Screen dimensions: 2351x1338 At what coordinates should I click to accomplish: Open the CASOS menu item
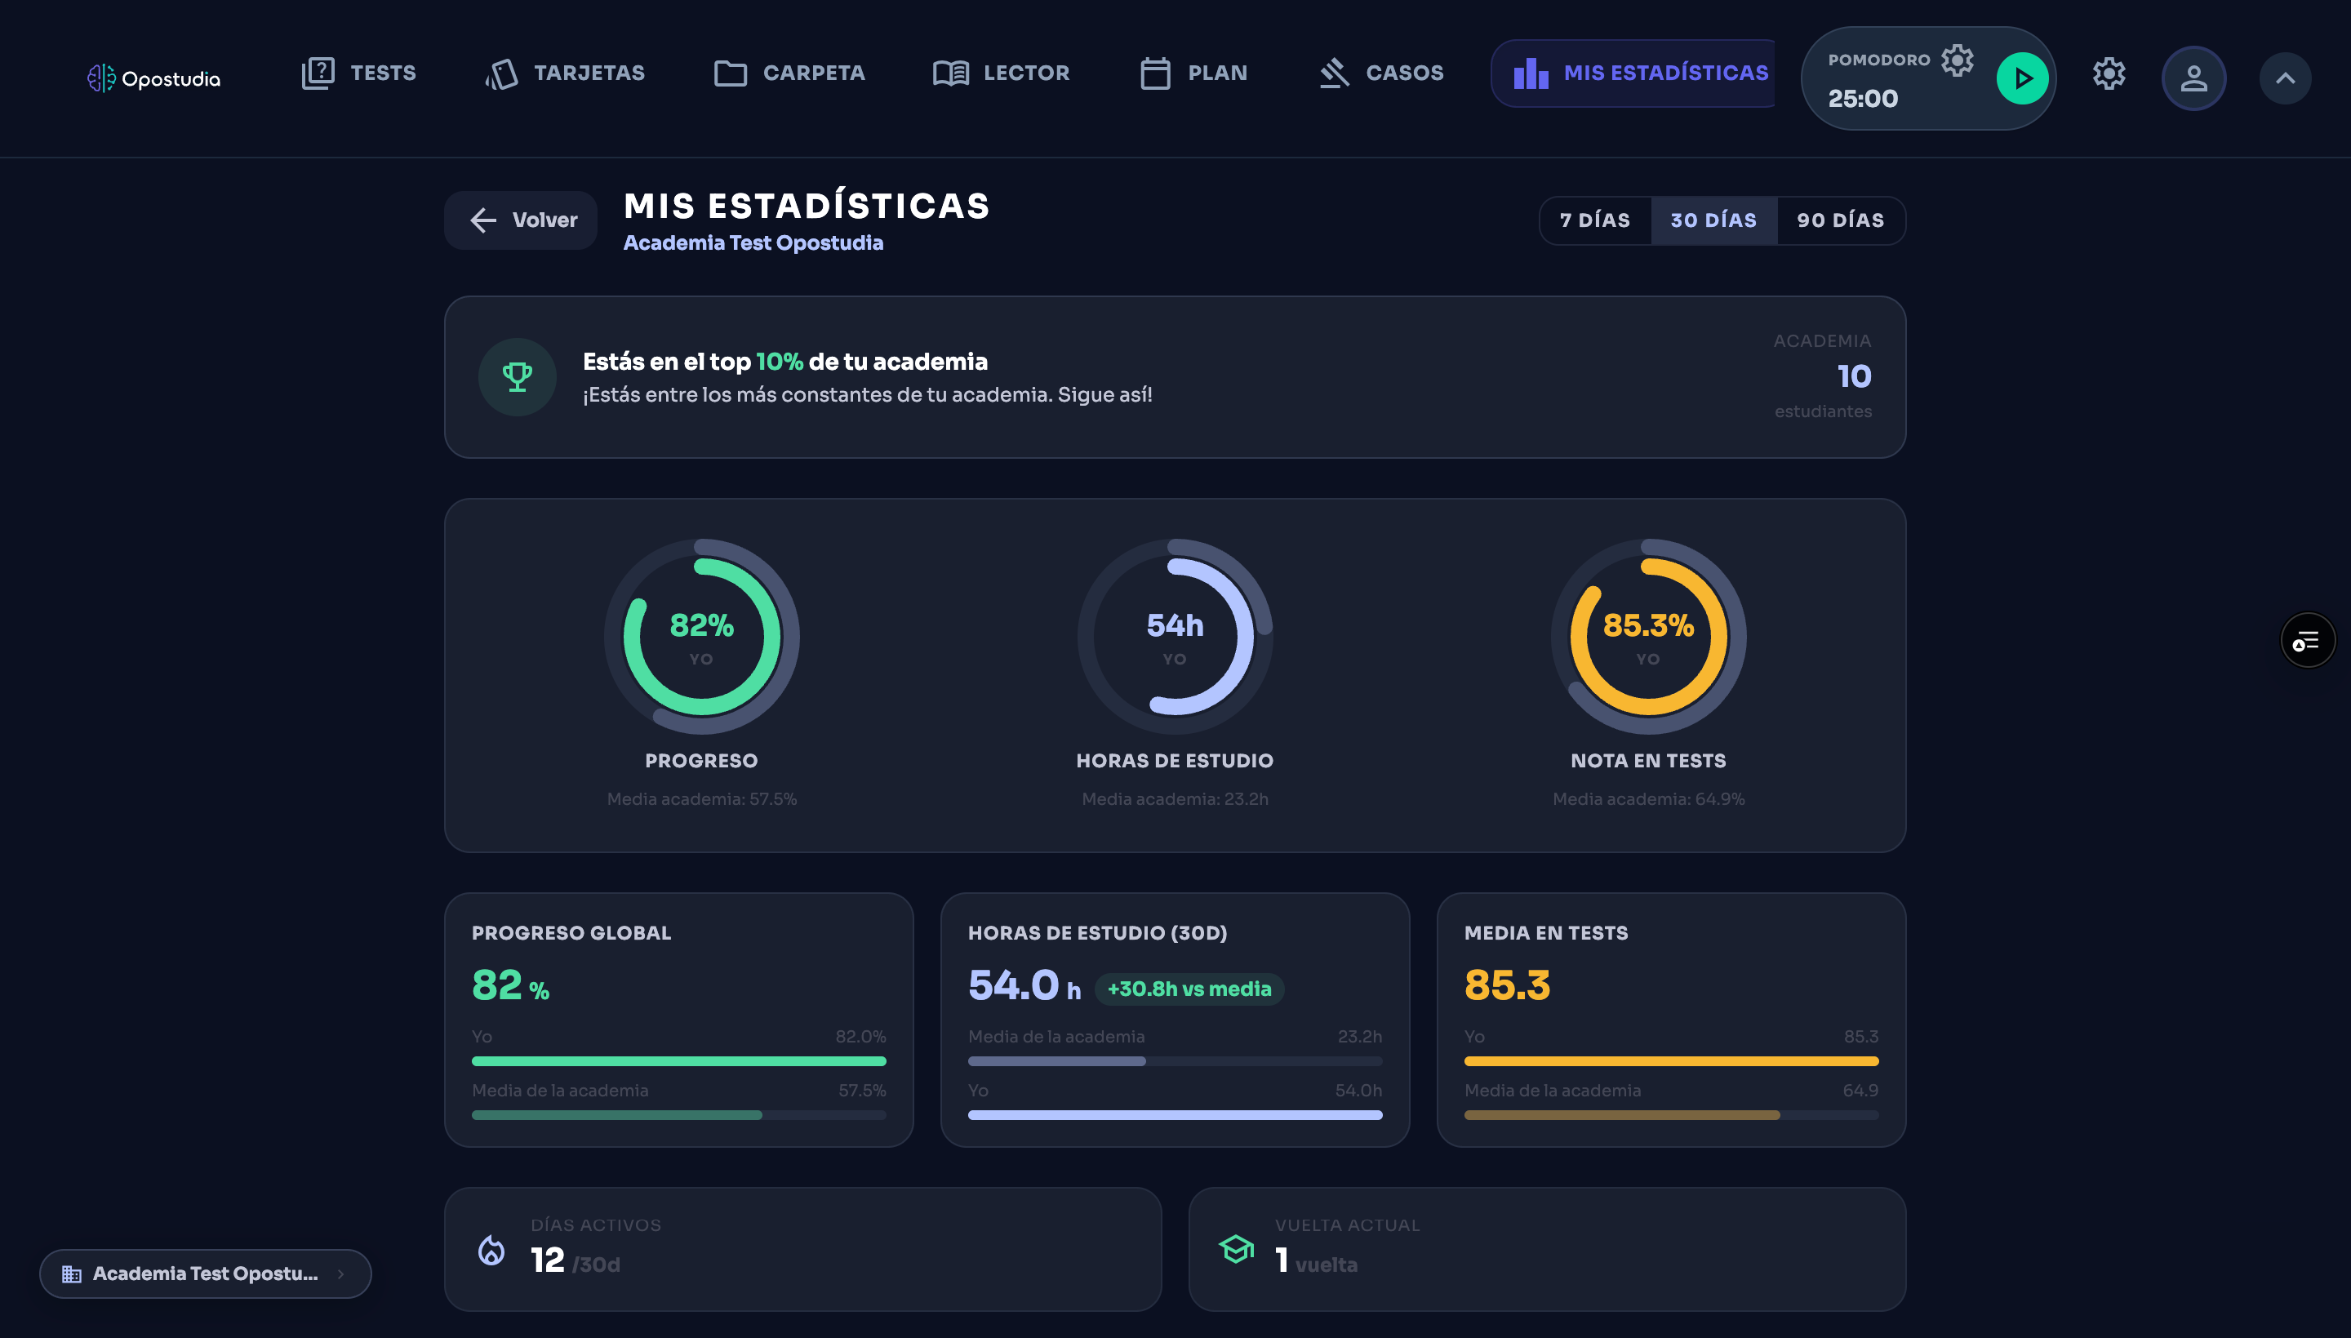[1405, 73]
